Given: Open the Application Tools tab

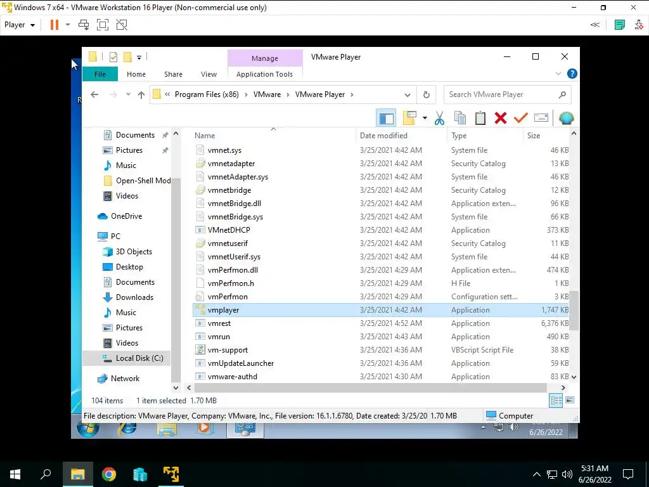Looking at the screenshot, I should 264,74.
